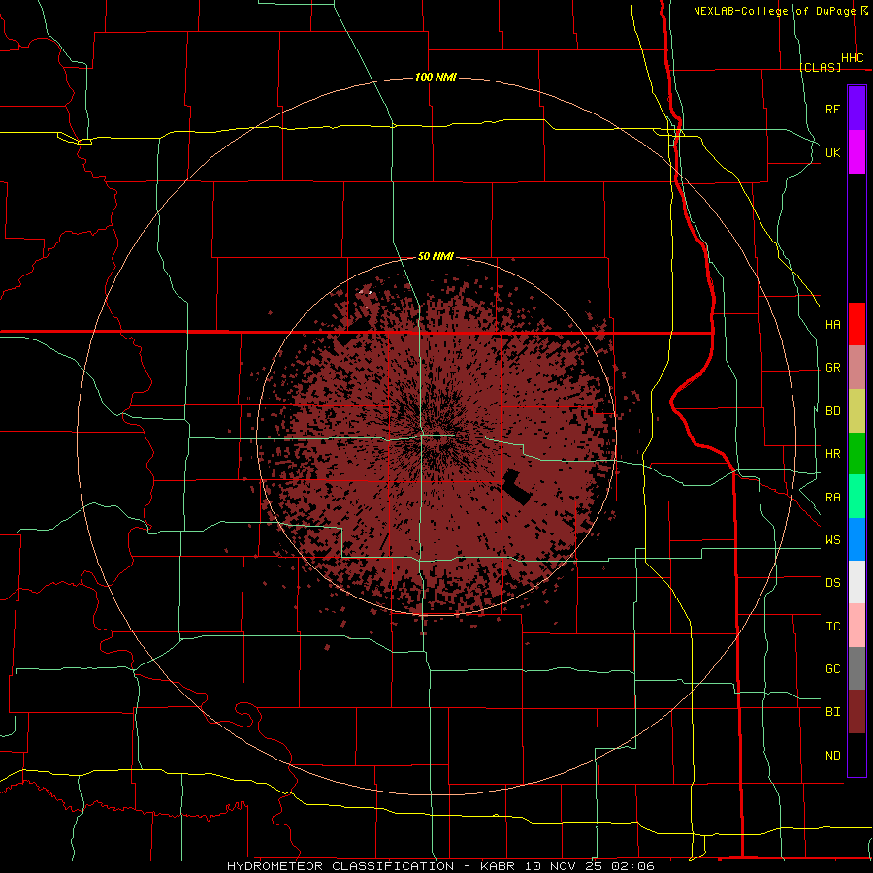Click the 'IC' legend label

832,627
